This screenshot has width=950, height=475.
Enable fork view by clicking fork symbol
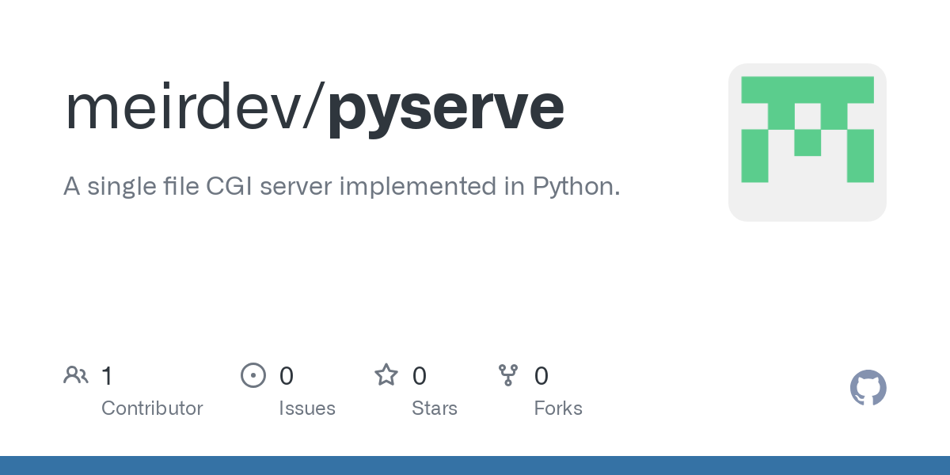[x=507, y=375]
